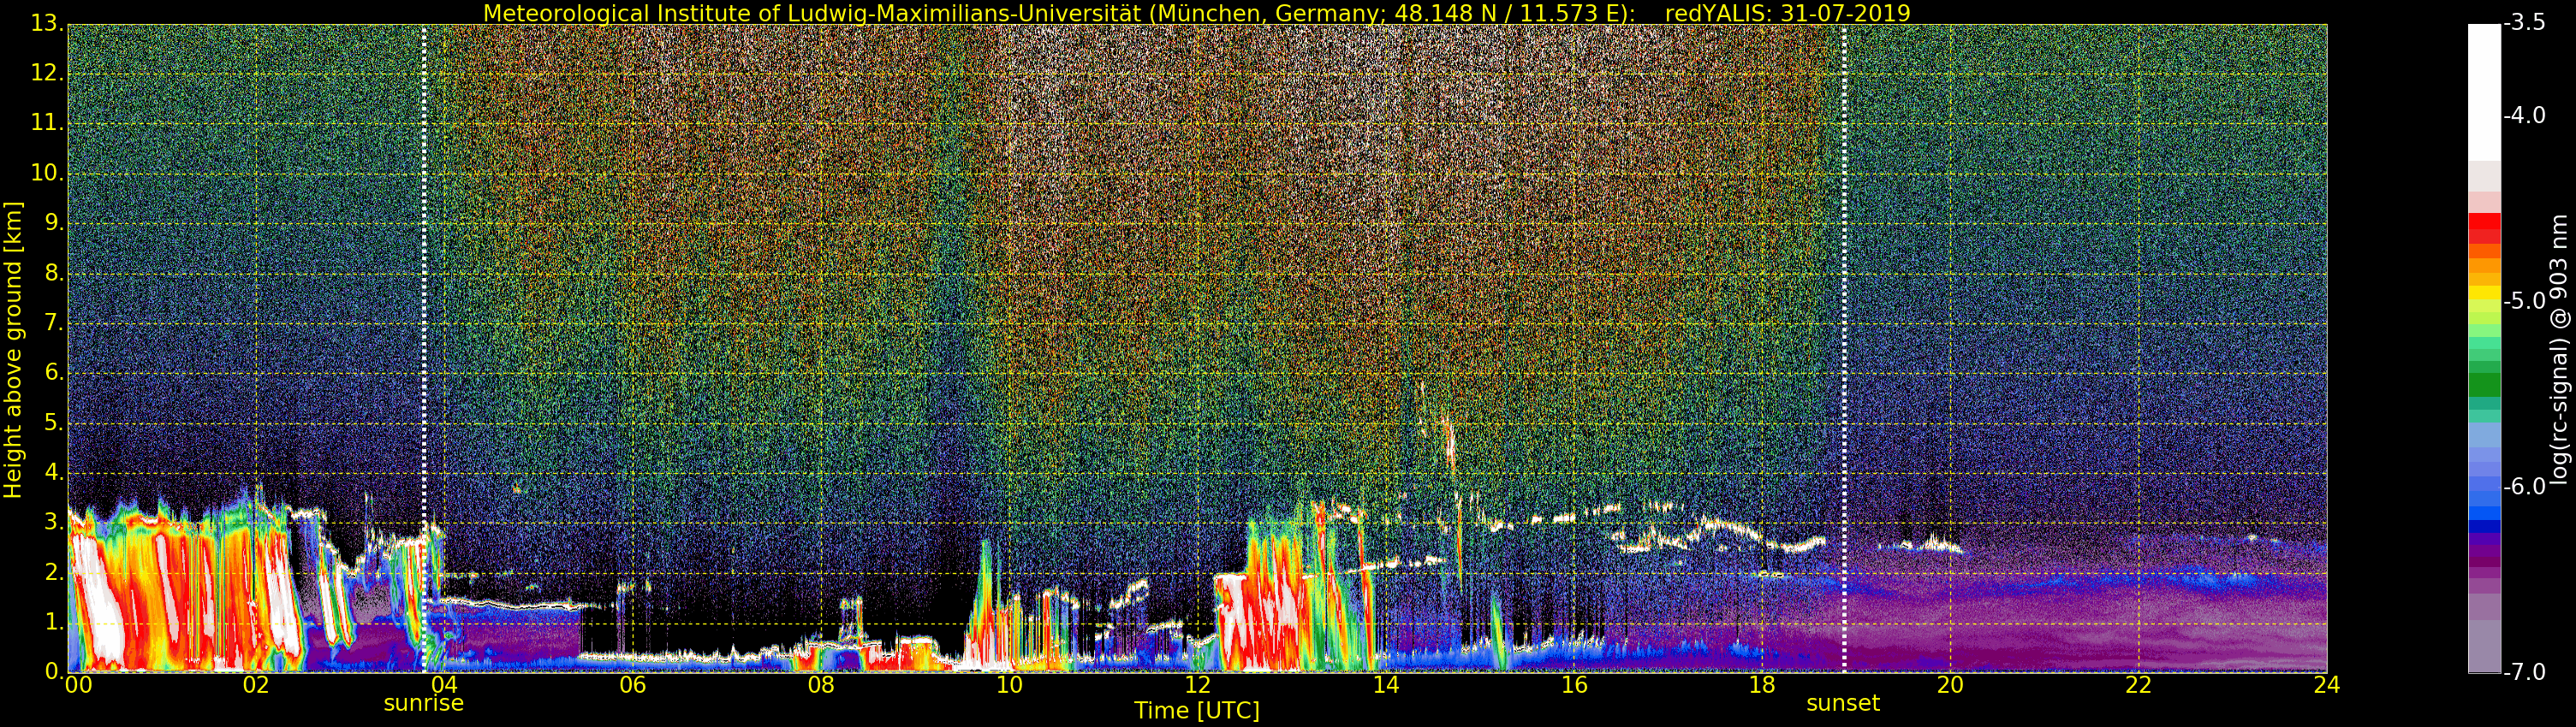Click the "18" time axis tick label
Viewport: 2576px width, 727px height.
pyautogui.click(x=1762, y=685)
